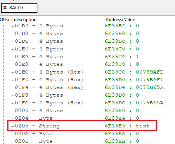Click the value at address 6E39BC
This screenshot has height=144, width=175.
click(x=137, y=41)
